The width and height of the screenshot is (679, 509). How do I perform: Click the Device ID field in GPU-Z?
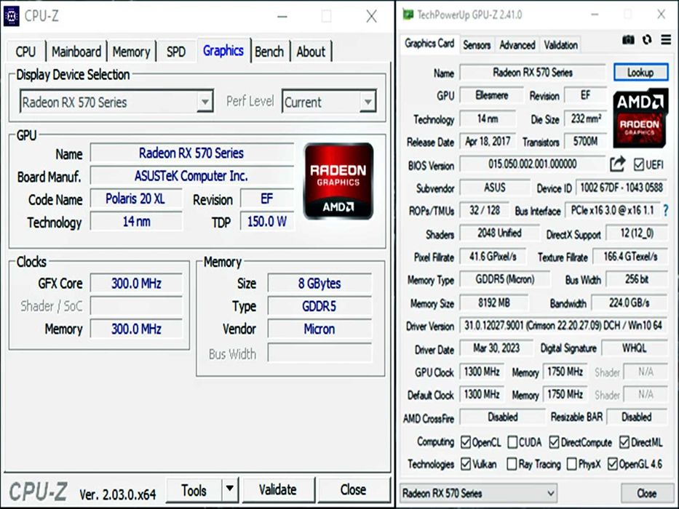point(621,188)
